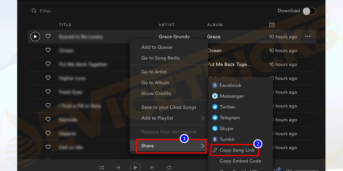Open the Grace album link

[214, 36]
